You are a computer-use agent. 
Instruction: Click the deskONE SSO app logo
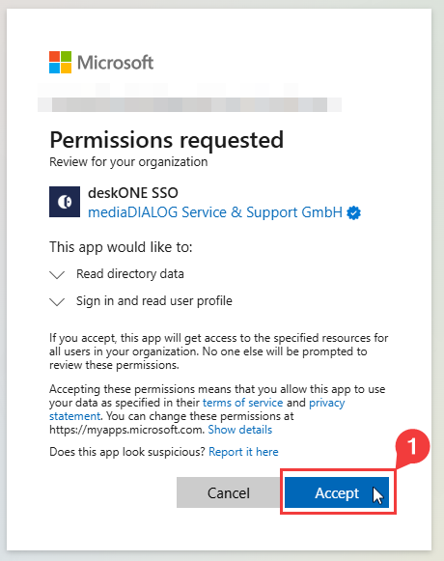coord(65,202)
